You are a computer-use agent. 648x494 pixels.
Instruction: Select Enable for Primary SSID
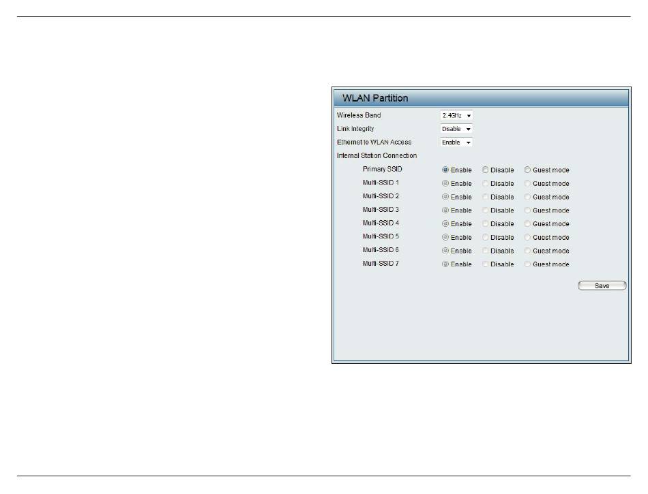(x=445, y=170)
